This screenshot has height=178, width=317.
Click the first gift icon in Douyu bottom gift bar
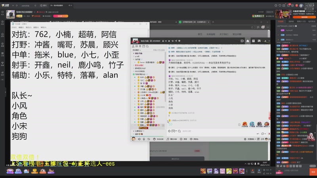[x=203, y=171]
